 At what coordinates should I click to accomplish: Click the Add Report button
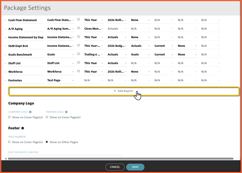pyautogui.click(x=124, y=91)
